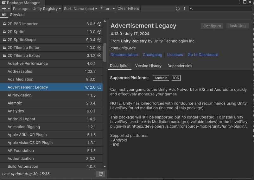The height and width of the screenshot is (180, 254).
Task: Select the Apple ARKit XR Plugin package
Action: pos(51,135)
